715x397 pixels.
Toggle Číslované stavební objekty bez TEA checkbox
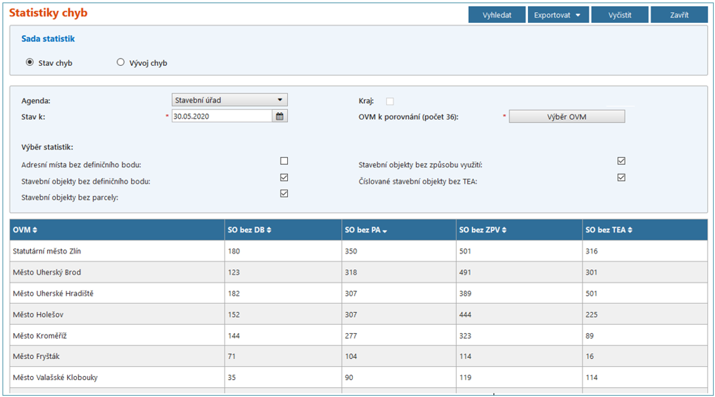click(621, 178)
